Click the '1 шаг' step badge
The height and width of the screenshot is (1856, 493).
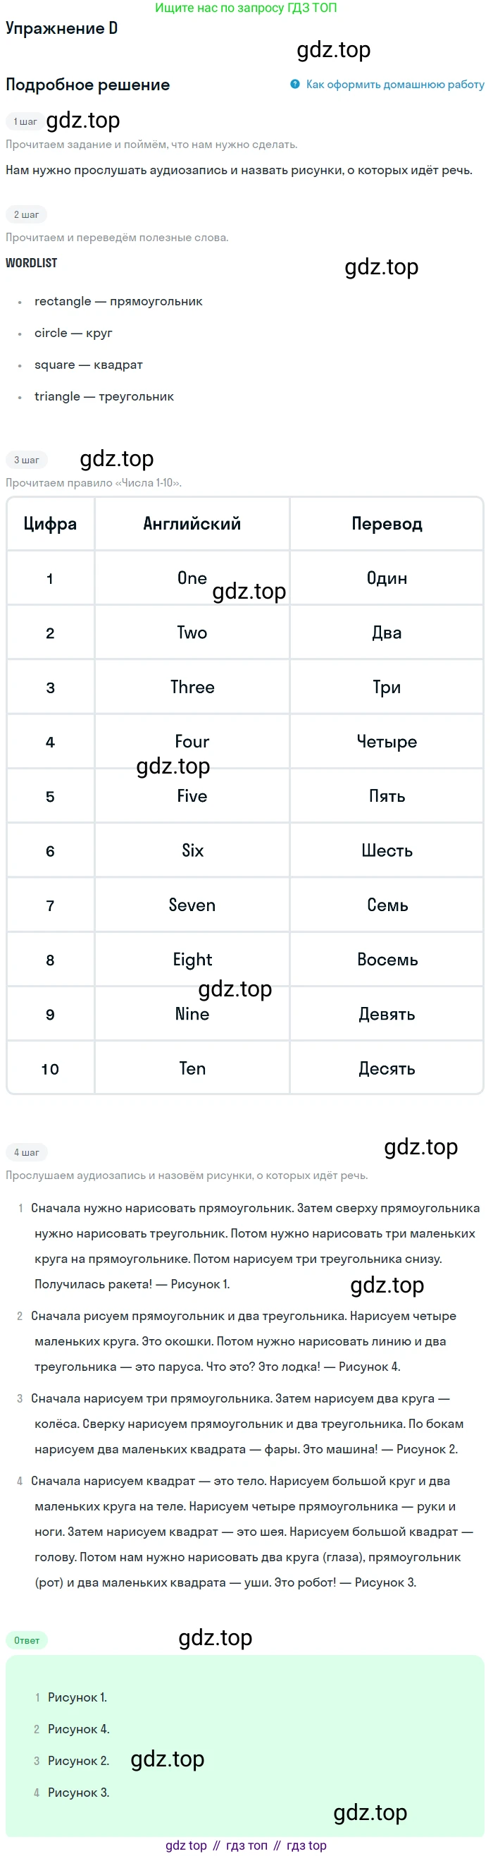pos(25,122)
